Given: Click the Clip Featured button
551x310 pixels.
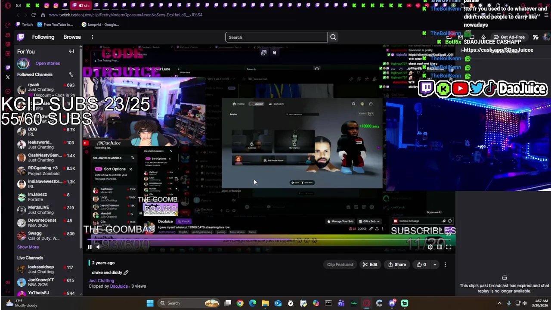Looking at the screenshot, I should tap(340, 265).
